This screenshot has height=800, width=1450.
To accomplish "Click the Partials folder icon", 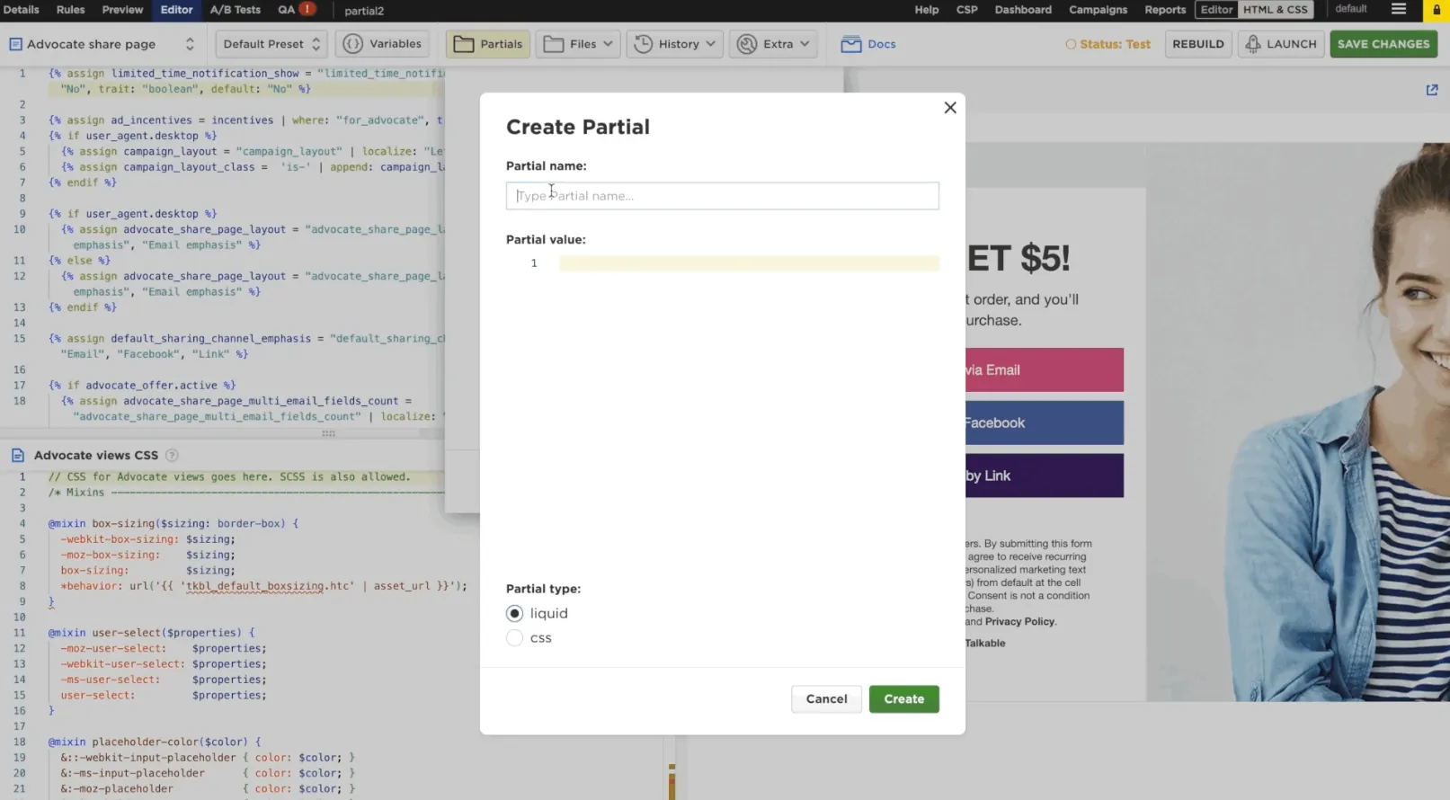I will (x=464, y=44).
